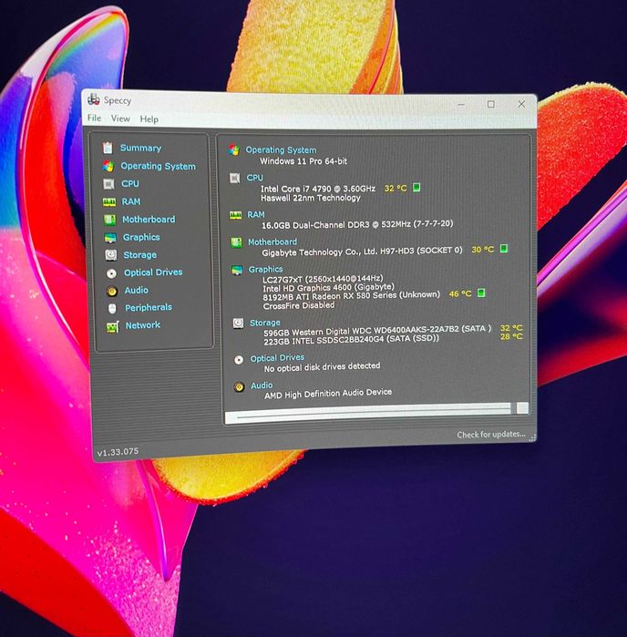Click the Check for updates link
Screen dimensions: 627x637
tap(491, 435)
